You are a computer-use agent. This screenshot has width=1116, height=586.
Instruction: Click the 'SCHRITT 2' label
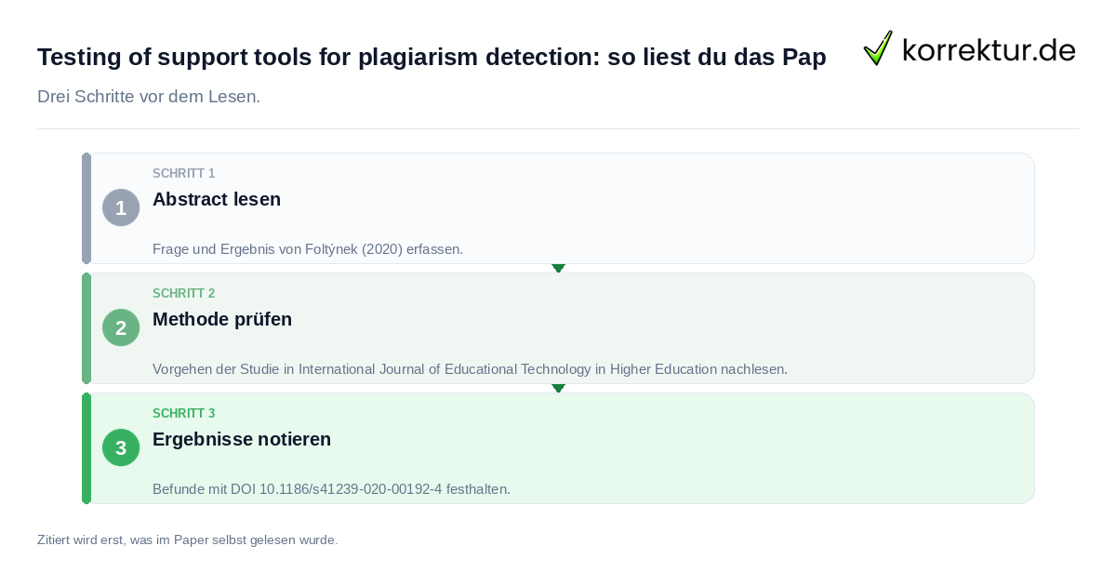184,293
